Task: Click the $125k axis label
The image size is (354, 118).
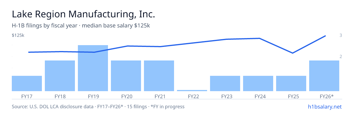Action: [18, 35]
